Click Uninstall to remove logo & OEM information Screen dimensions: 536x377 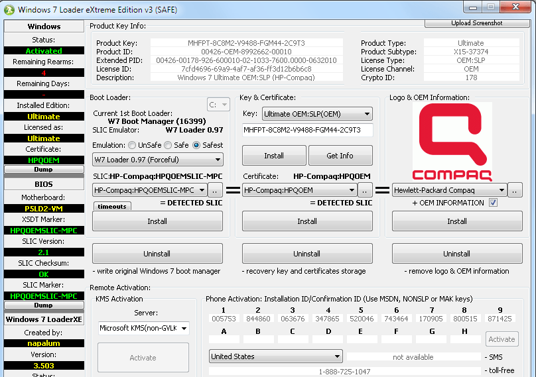[456, 254]
